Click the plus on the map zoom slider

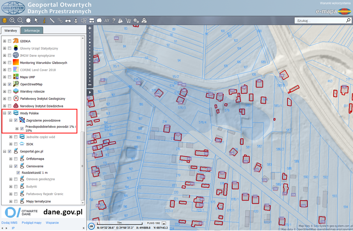tap(90, 28)
